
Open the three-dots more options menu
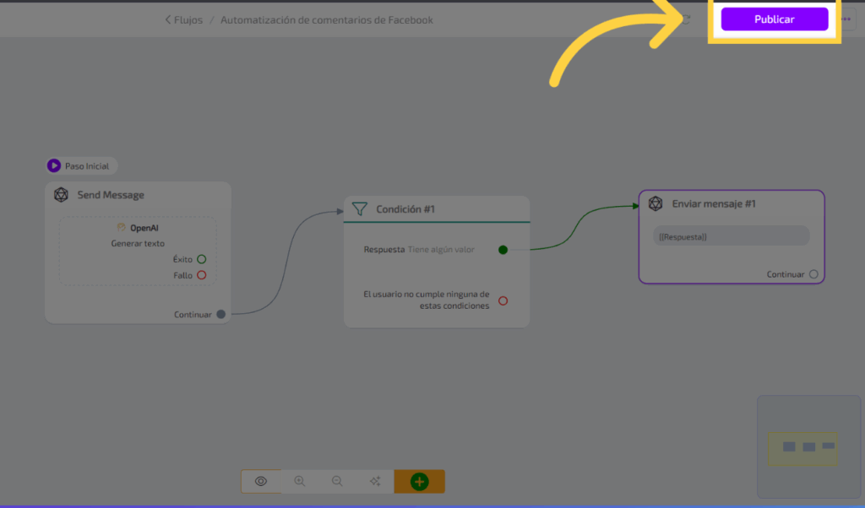click(846, 19)
